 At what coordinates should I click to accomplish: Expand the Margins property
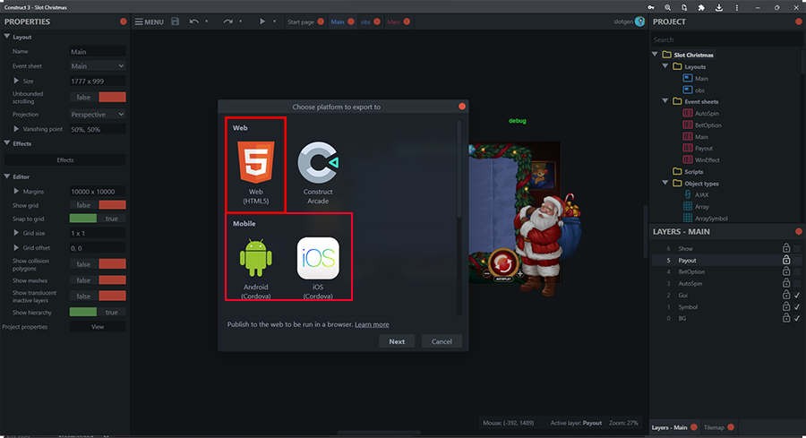16,191
